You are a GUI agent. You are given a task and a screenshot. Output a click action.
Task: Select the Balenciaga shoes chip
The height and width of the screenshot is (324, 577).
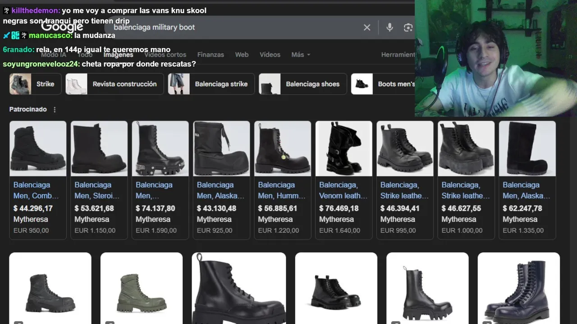(x=302, y=84)
